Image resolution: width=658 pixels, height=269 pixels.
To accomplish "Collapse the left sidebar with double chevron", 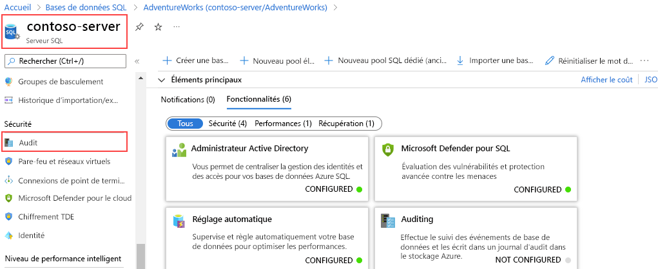I will click(137, 62).
